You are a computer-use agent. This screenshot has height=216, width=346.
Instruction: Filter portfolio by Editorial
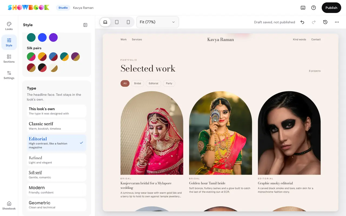154,83
